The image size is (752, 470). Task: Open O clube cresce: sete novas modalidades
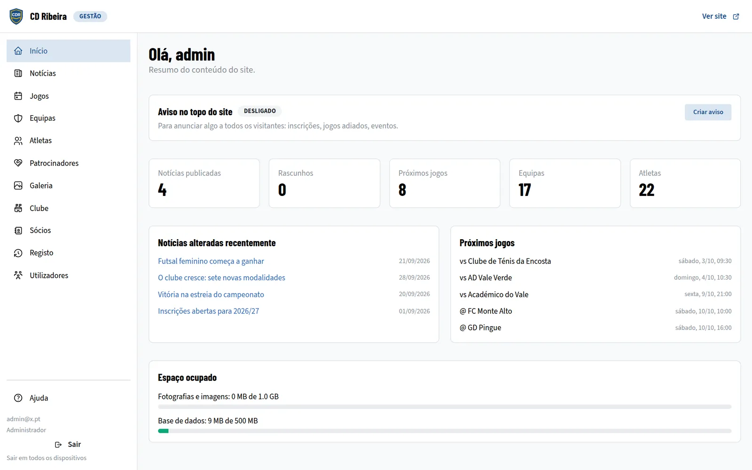pos(221,278)
